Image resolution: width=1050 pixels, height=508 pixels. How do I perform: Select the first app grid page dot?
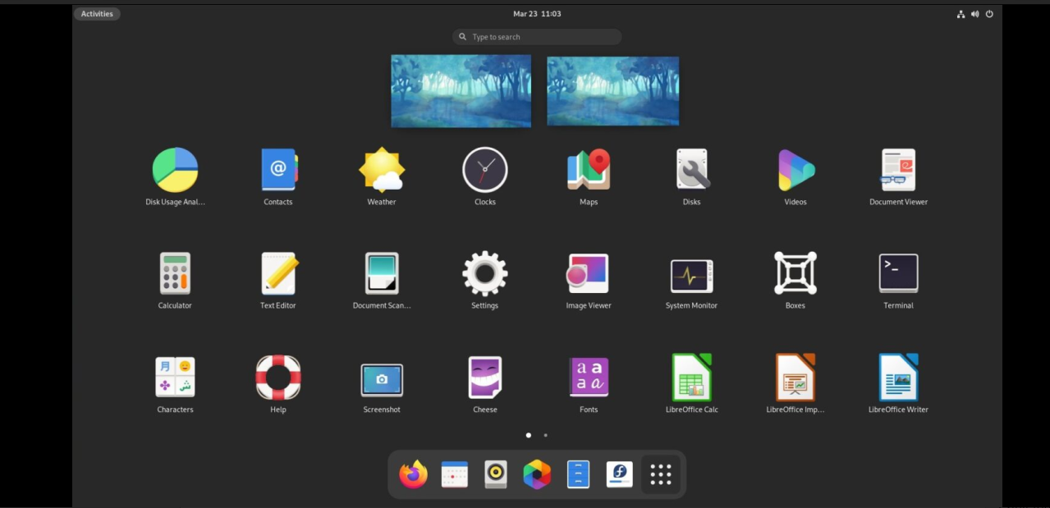point(529,436)
